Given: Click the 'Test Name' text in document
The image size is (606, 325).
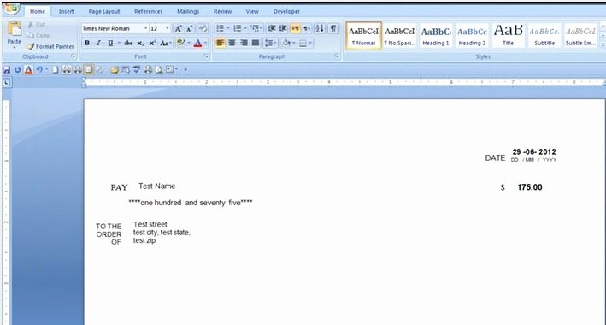Looking at the screenshot, I should [x=157, y=186].
